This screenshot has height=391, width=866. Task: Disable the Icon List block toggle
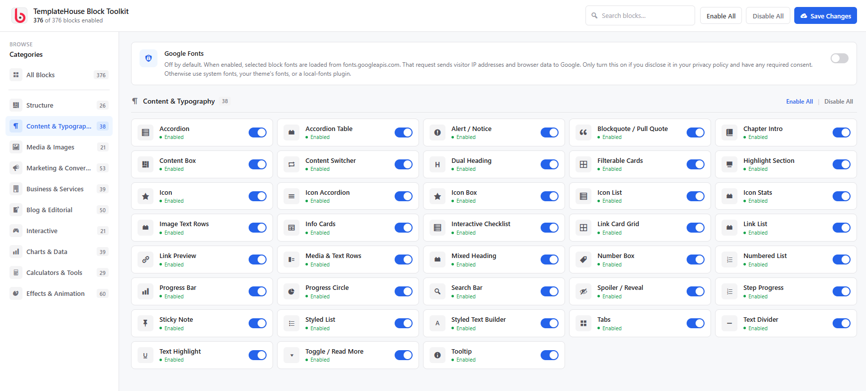(696, 196)
